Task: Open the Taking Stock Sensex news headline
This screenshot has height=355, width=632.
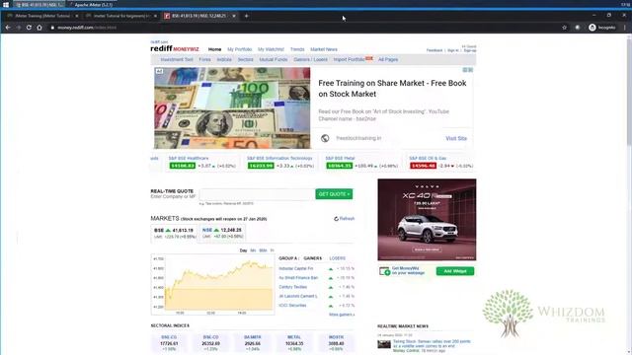Action: 432,344
